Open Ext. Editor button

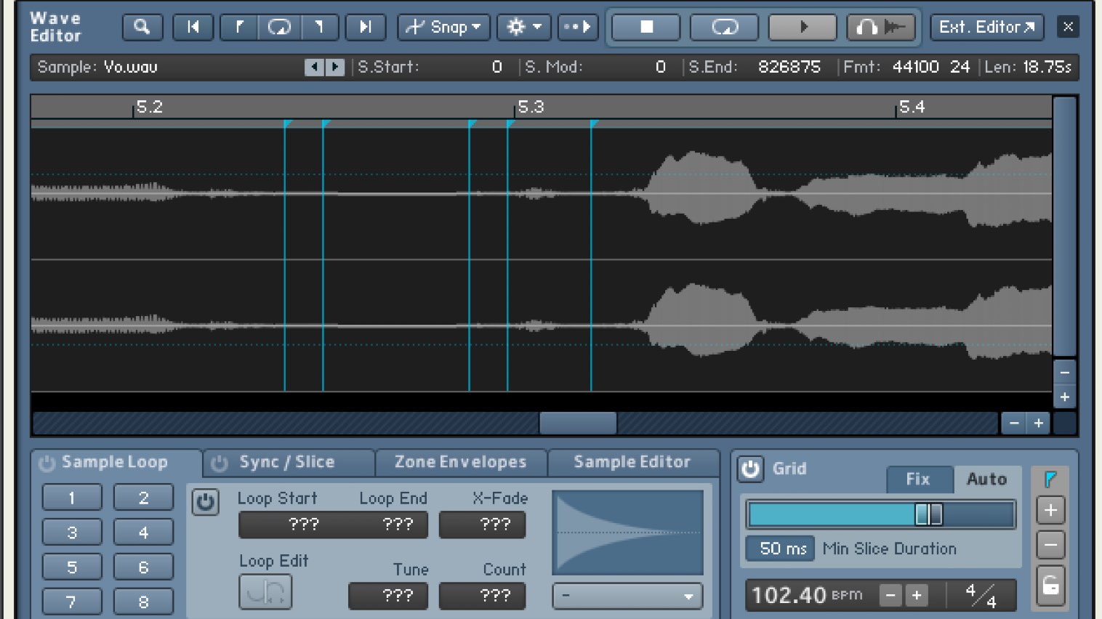[987, 28]
